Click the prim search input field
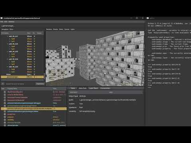The height and width of the screenshot is (143, 191). point(20,84)
